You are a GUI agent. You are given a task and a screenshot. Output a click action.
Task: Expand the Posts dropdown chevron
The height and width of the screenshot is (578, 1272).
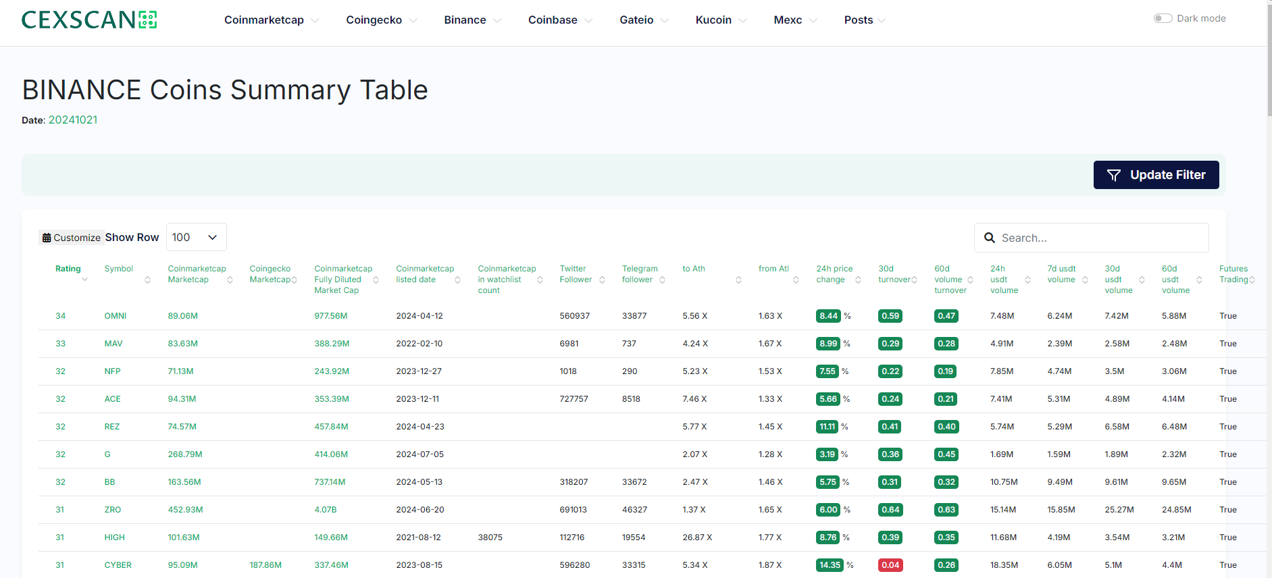882,21
